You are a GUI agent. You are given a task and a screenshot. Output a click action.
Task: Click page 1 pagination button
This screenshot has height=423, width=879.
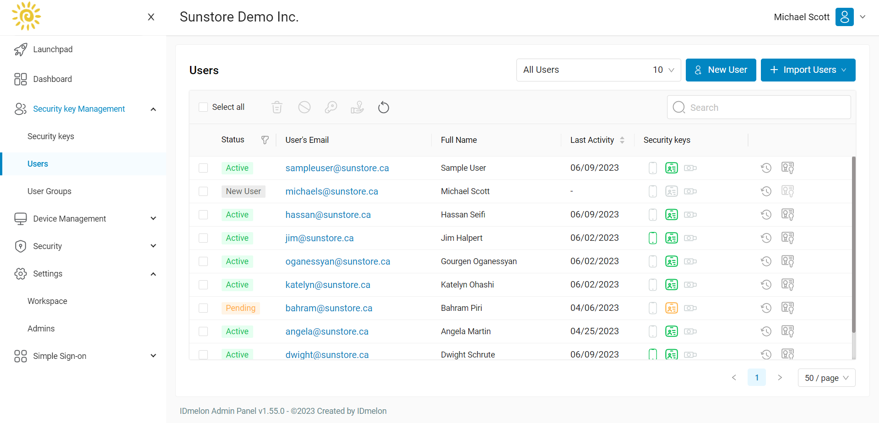coord(757,378)
